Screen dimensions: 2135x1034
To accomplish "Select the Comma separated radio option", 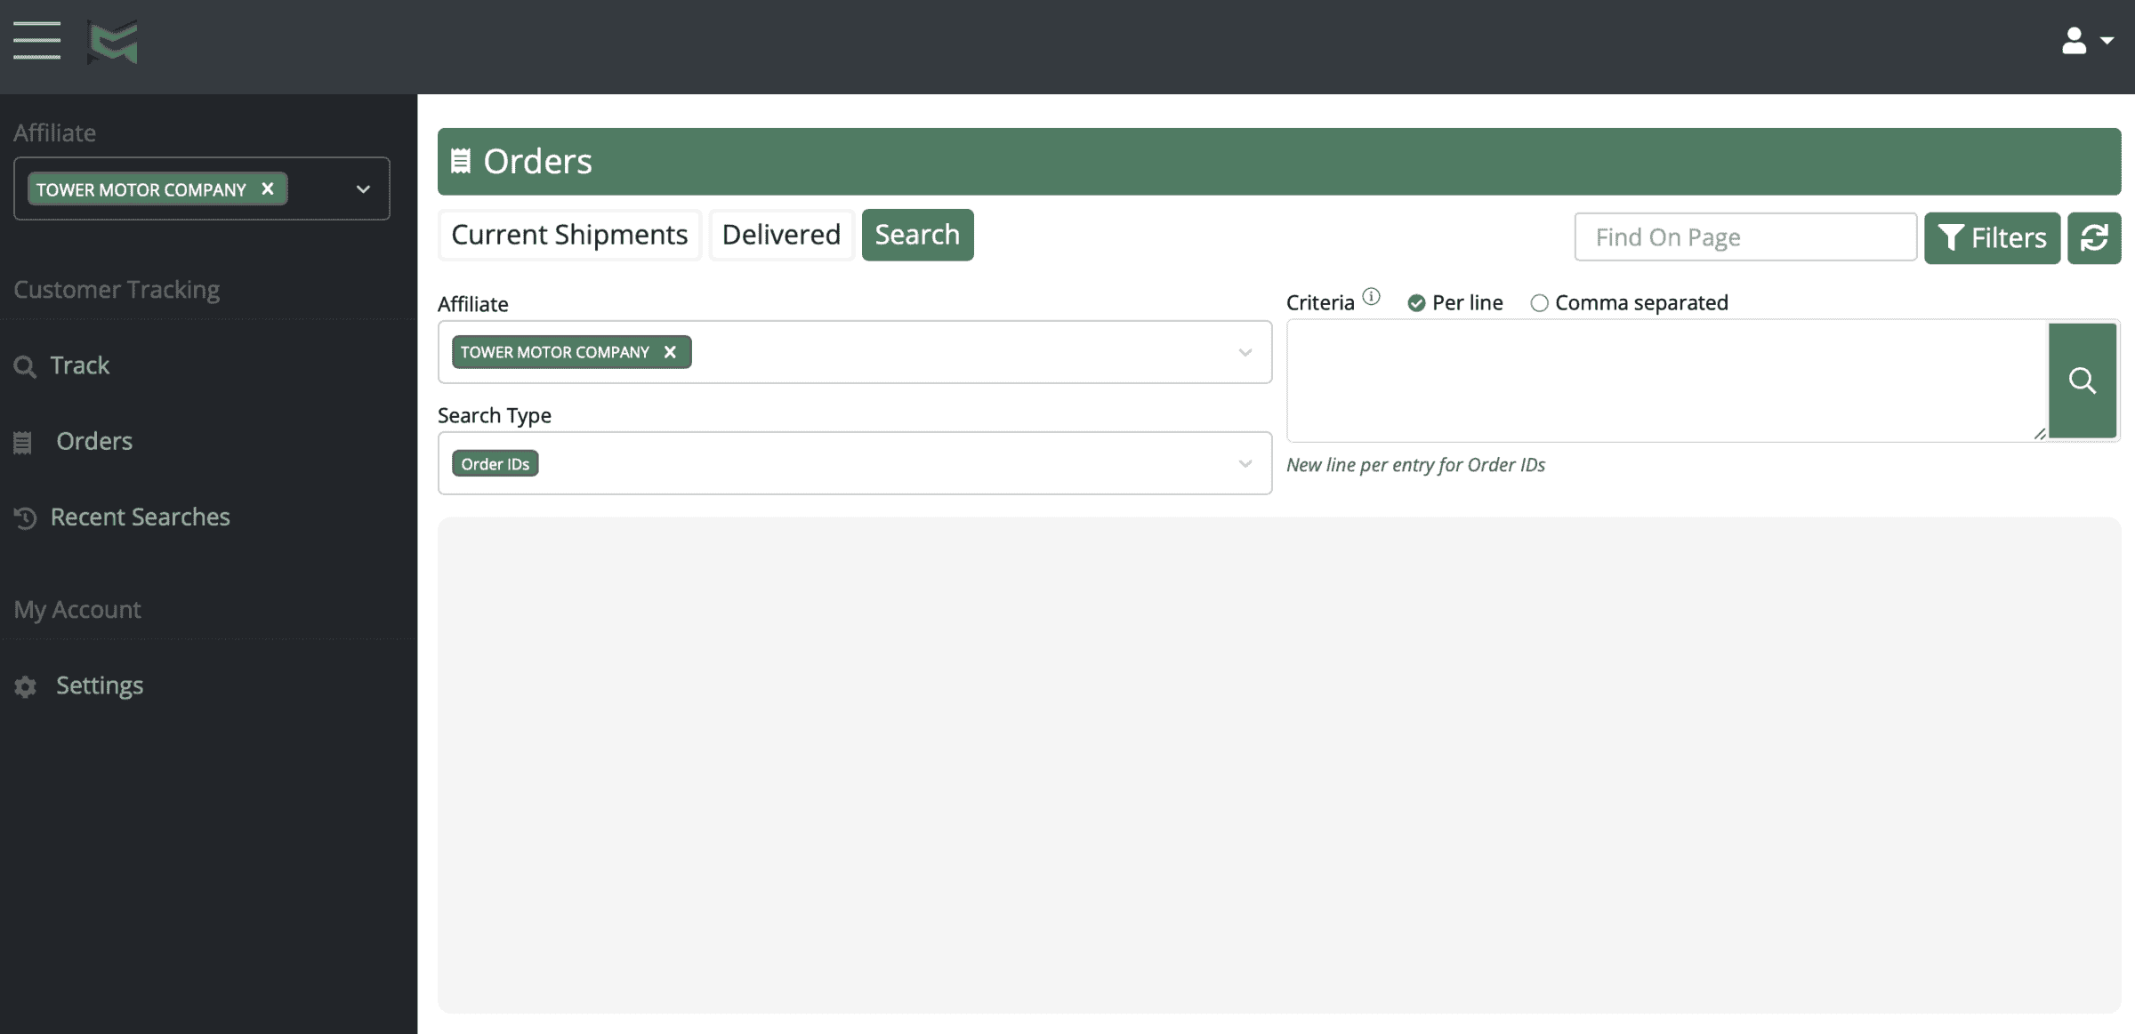I will [1539, 303].
